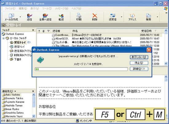Click message list scroll up arrow

166,31
